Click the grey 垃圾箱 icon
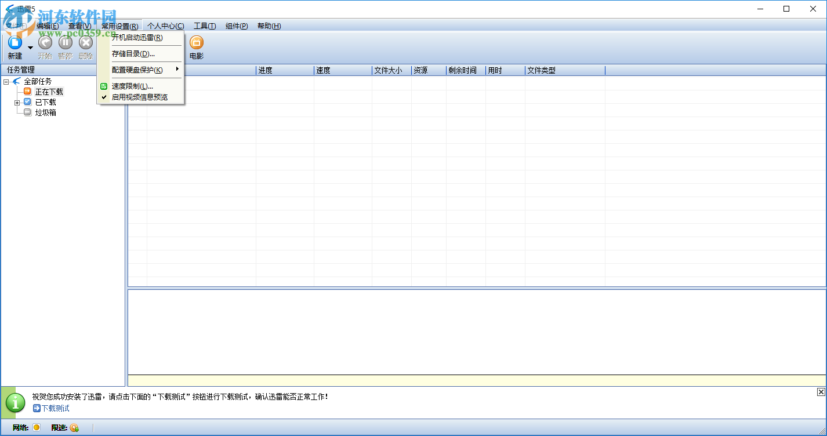This screenshot has height=436, width=827. click(27, 112)
